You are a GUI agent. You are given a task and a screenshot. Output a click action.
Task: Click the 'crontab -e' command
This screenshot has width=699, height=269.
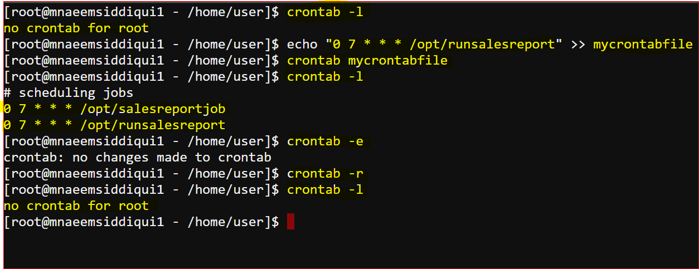pos(325,141)
